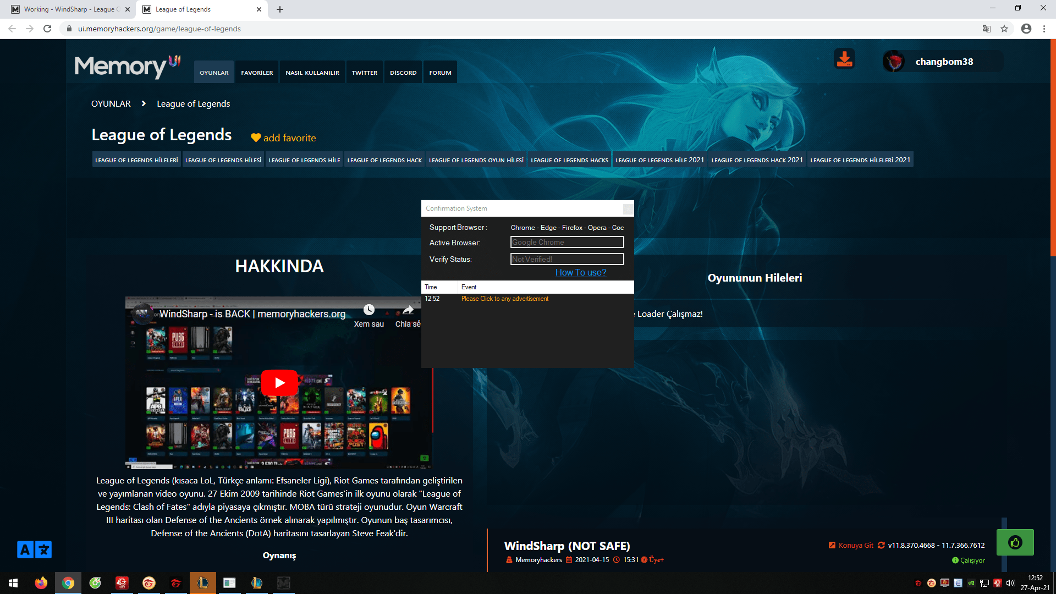Click the watch later clock icon on video
The height and width of the screenshot is (594, 1056).
point(369,310)
